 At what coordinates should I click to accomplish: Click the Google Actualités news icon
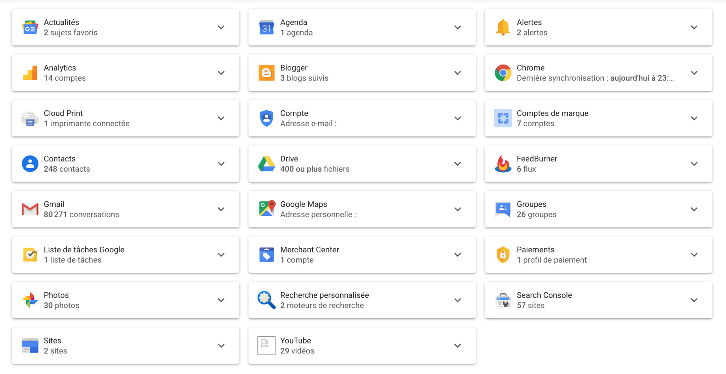point(30,28)
